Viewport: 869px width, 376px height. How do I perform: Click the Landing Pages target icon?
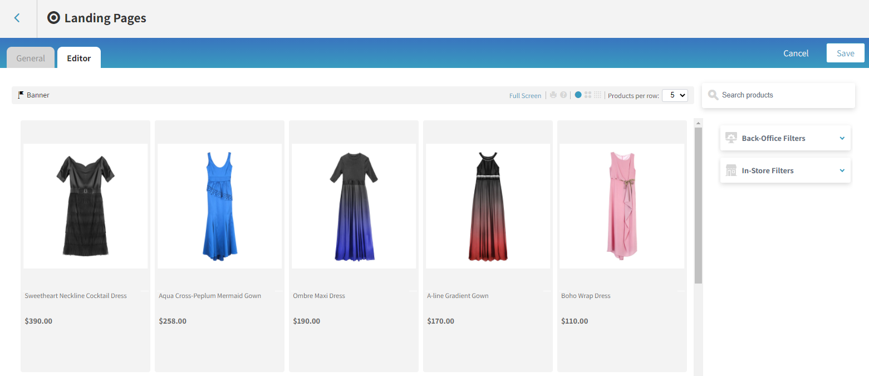[x=53, y=18]
